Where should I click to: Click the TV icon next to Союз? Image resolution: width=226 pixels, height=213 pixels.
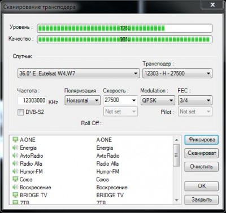point(15,179)
